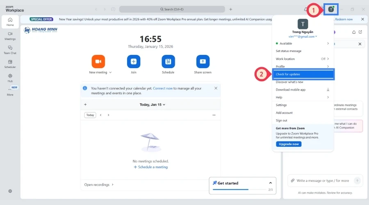Screen dimensions: 369x205
Task: Start a New meeting with orange camera icon
Action: [x=98, y=61]
